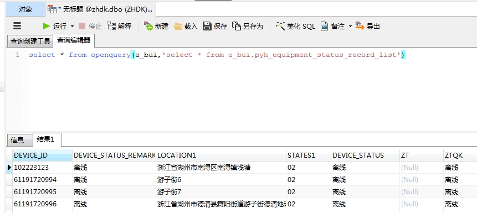Click the location cell 游子街6

tap(221, 180)
